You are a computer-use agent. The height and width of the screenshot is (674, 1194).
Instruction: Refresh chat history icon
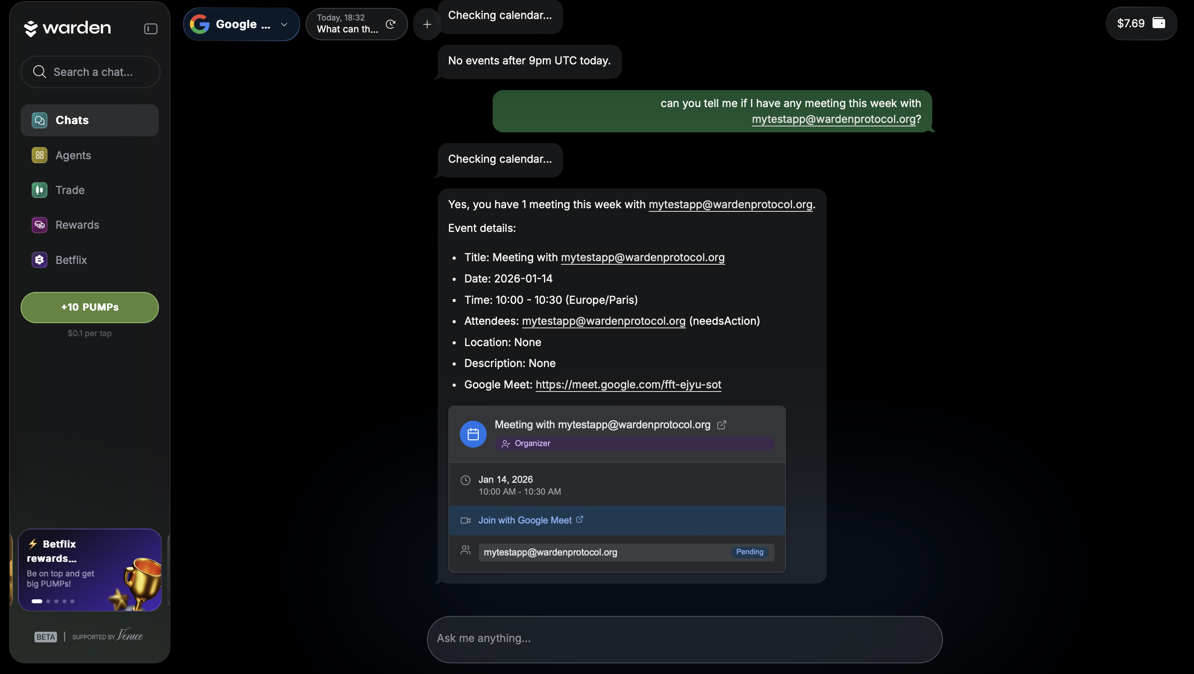pos(391,24)
